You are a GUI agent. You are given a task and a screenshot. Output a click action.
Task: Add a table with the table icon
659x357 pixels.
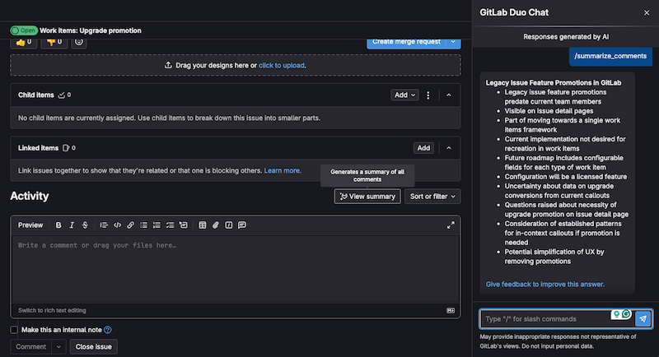click(200, 225)
